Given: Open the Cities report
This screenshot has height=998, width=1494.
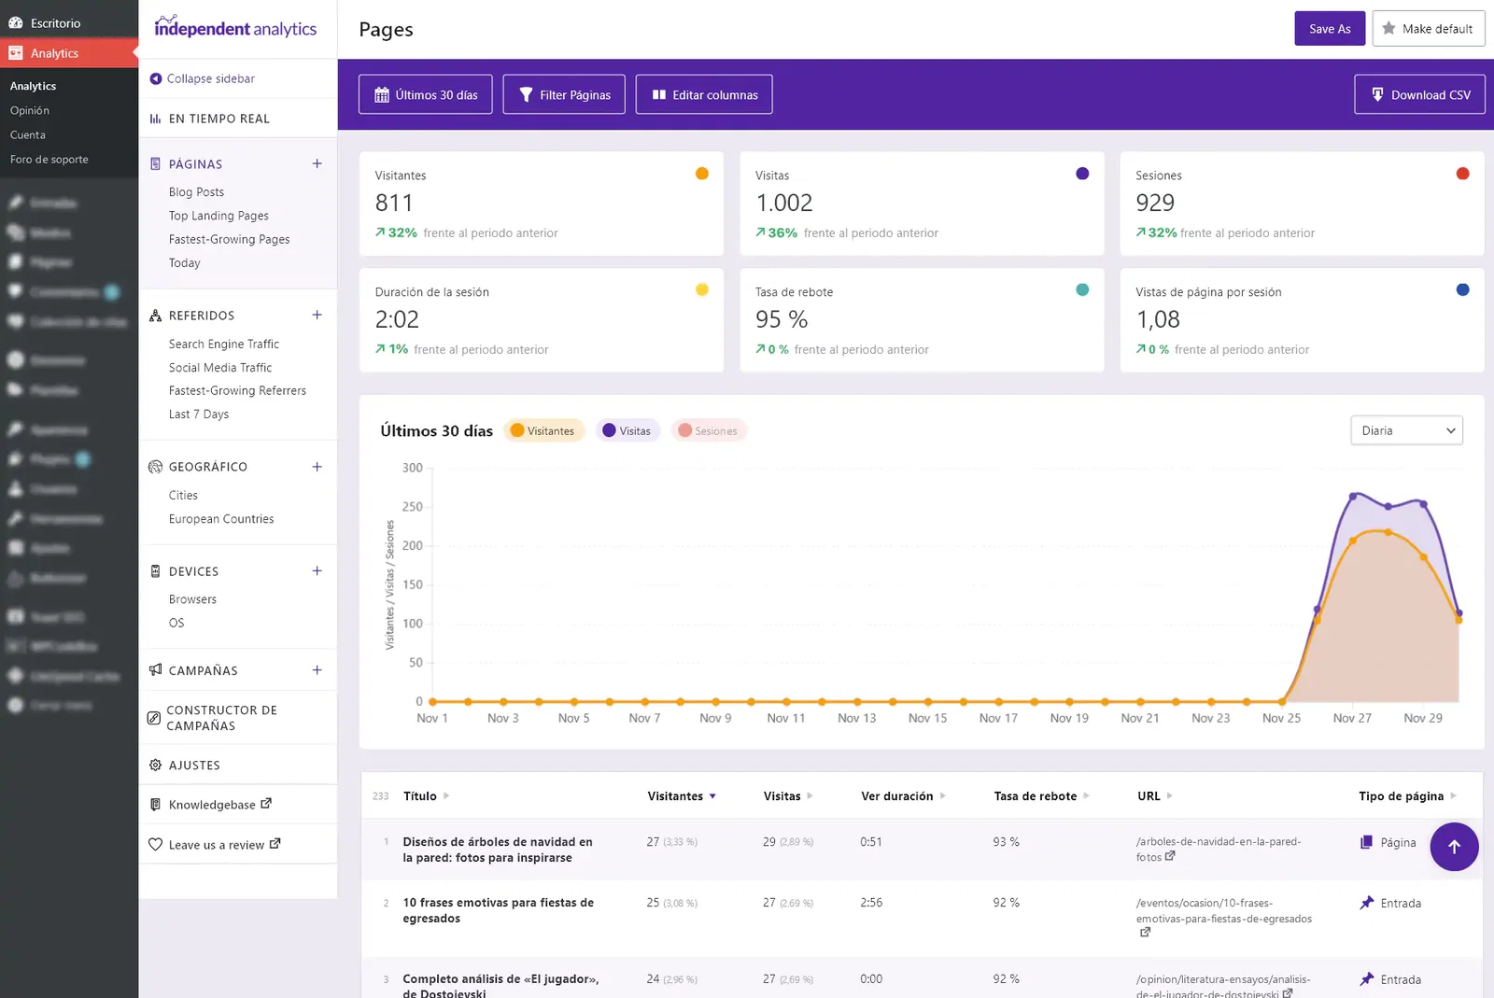Looking at the screenshot, I should coord(183,495).
